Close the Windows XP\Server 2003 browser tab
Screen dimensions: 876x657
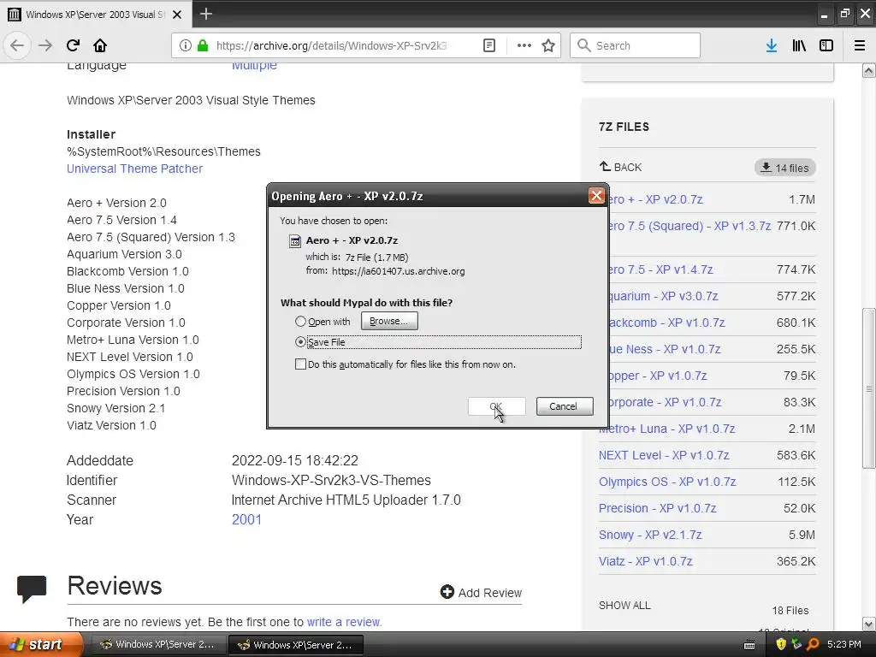pos(177,15)
